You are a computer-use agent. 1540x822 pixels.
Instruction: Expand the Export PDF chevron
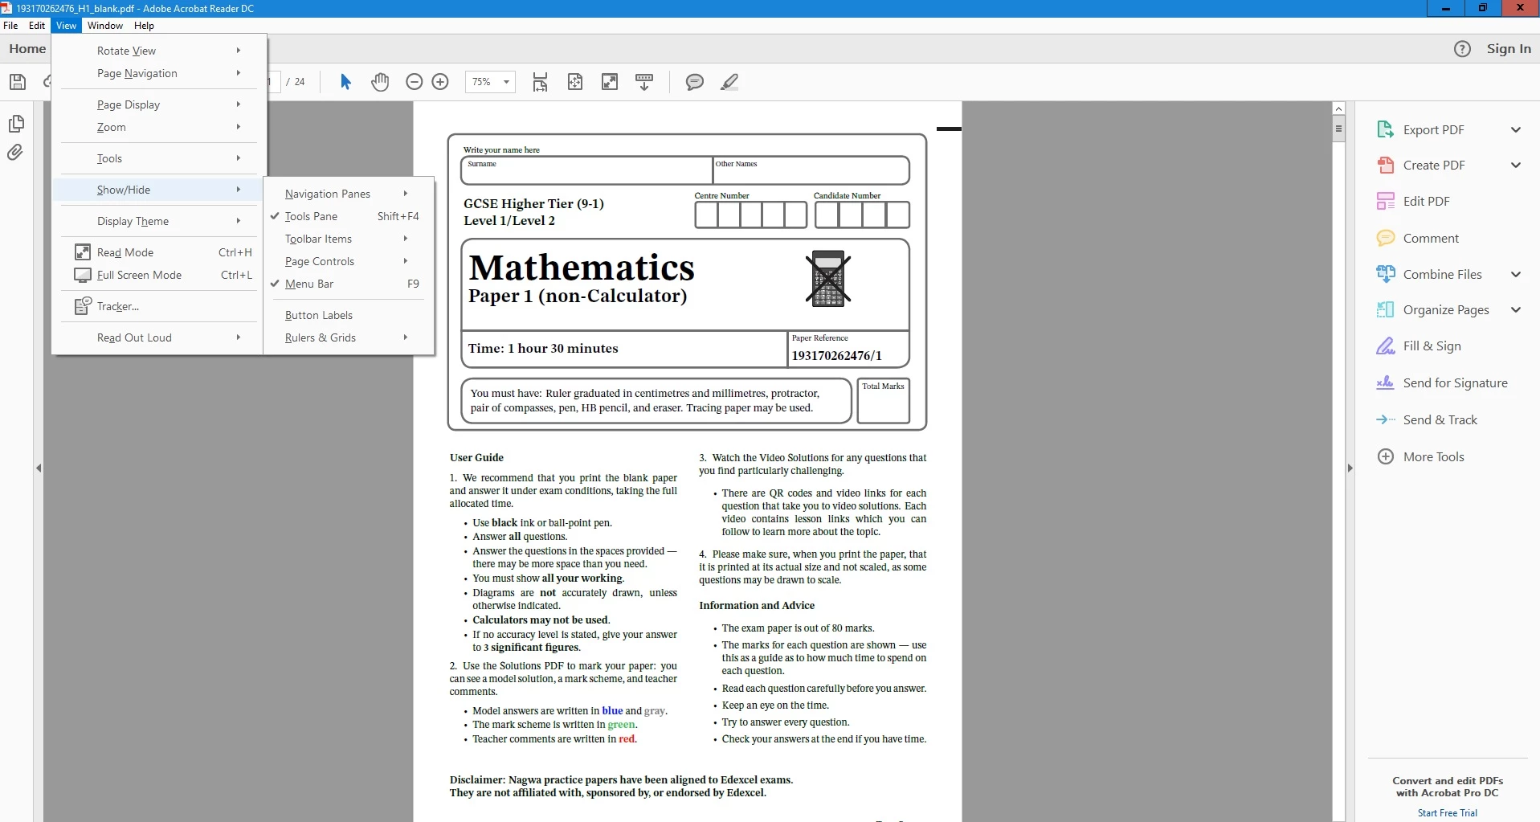[1516, 129]
